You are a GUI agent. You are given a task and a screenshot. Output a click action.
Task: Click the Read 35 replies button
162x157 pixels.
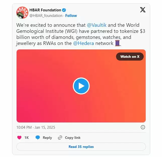(x=81, y=147)
